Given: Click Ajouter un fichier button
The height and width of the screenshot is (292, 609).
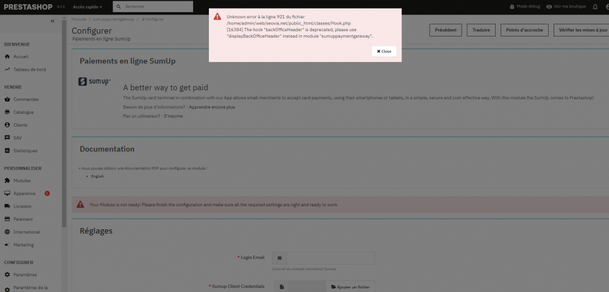Looking at the screenshot, I should [350, 287].
